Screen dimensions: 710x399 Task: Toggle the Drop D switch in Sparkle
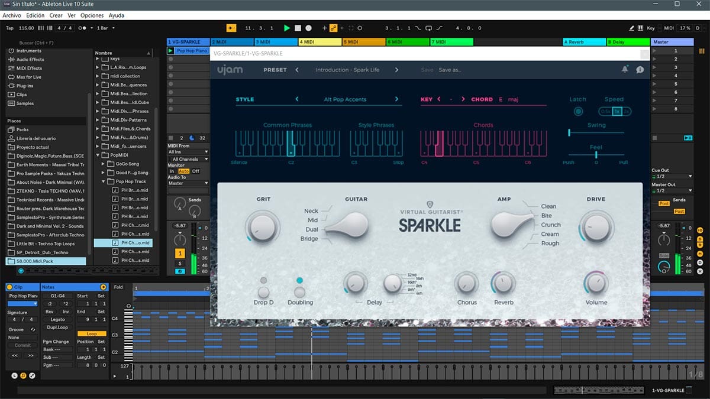click(263, 291)
